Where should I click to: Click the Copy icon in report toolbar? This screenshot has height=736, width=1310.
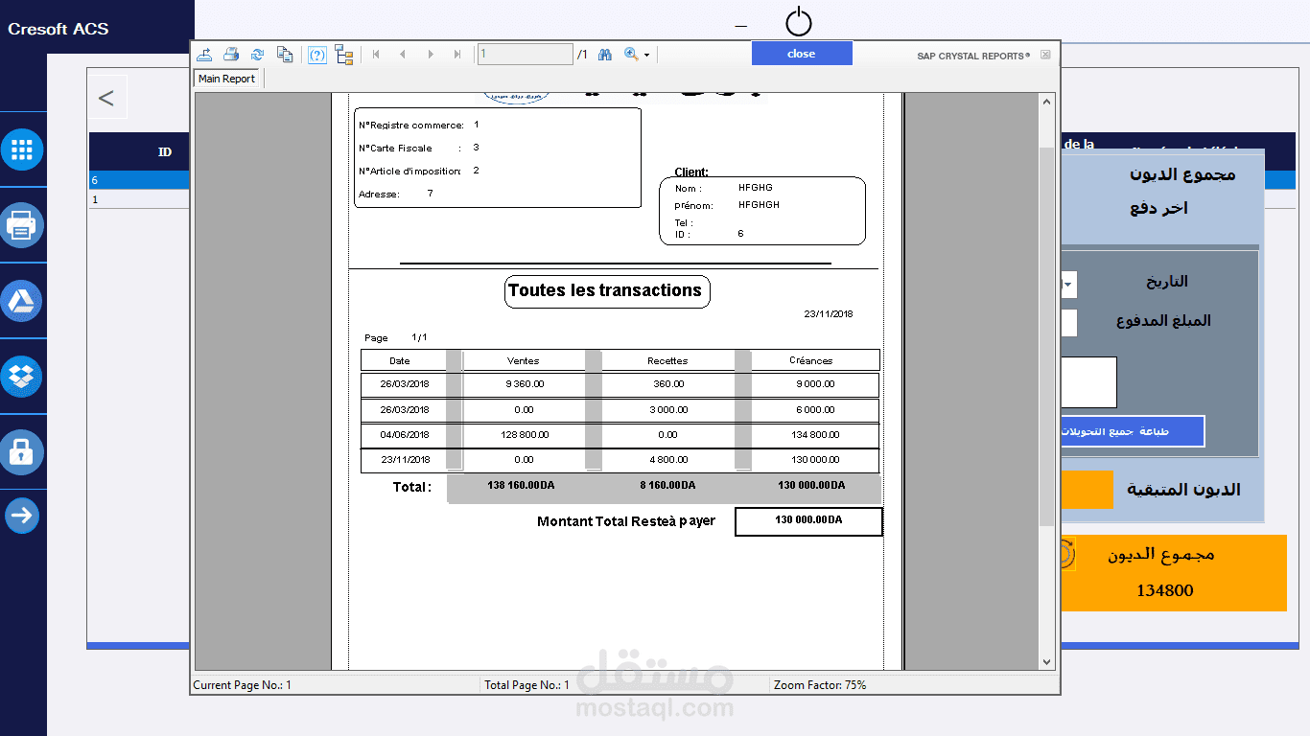(285, 55)
